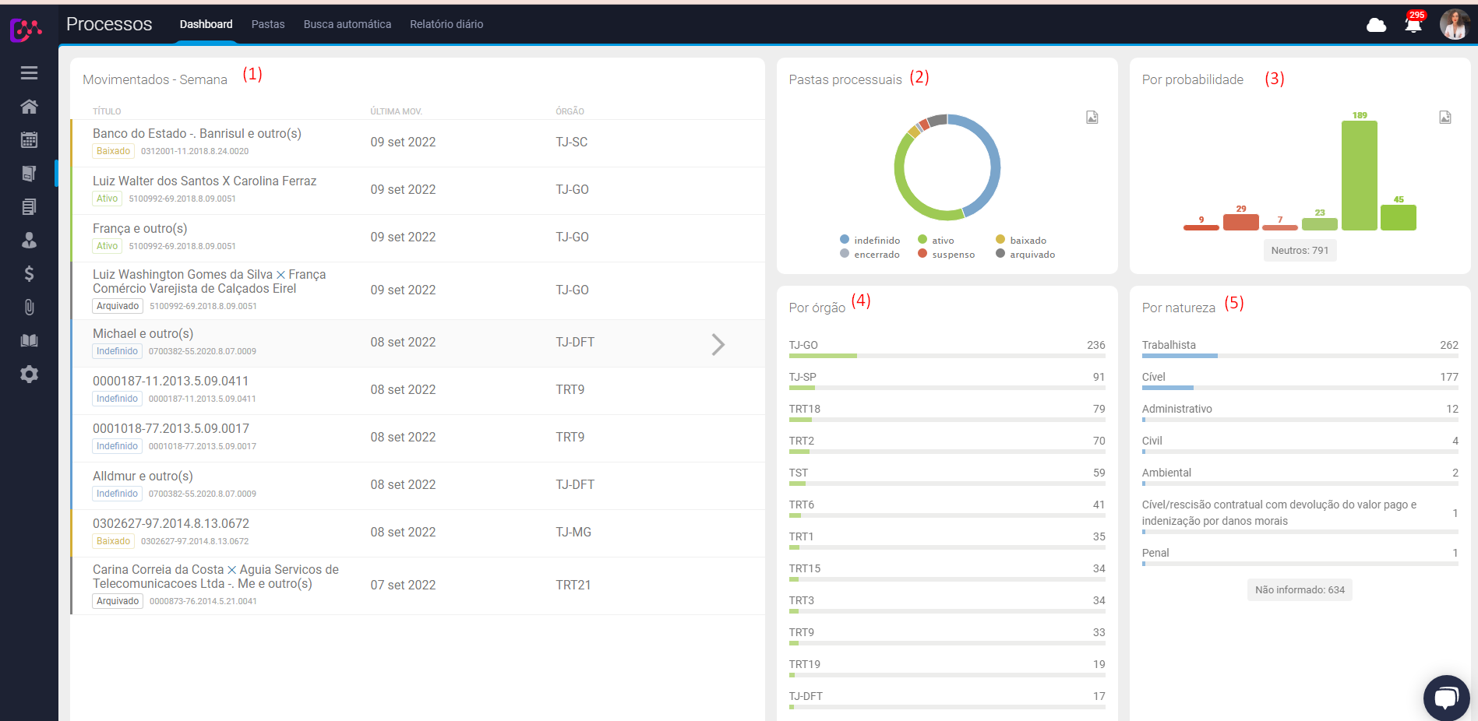The height and width of the screenshot is (721, 1478).
Task: Open the calendar icon in sidebar
Action: 29,140
